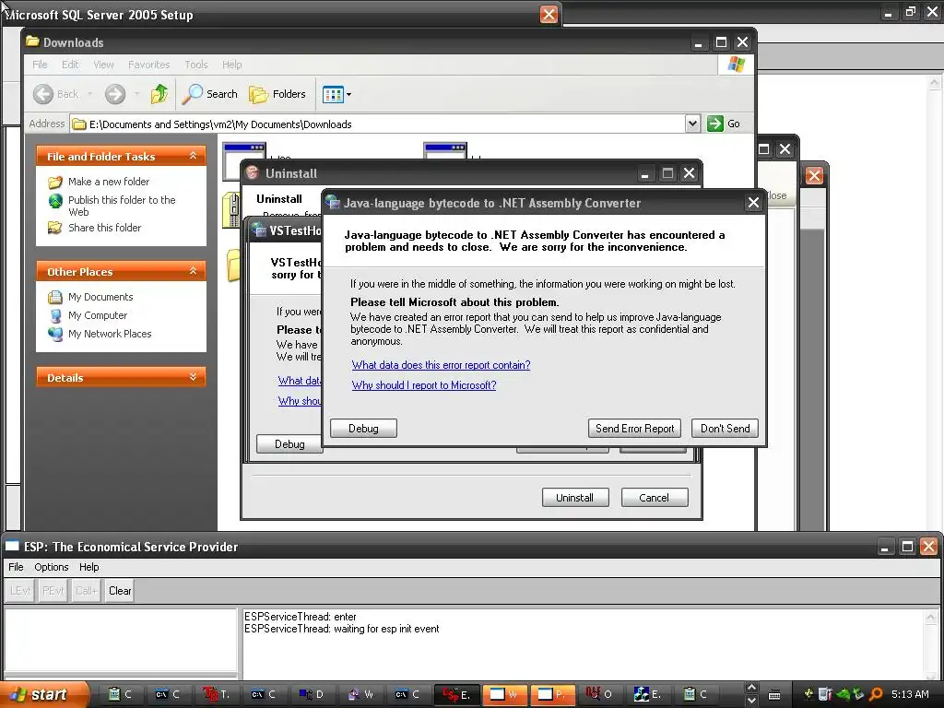Click the My Network Places link
This screenshot has height=708, width=944.
[110, 334]
